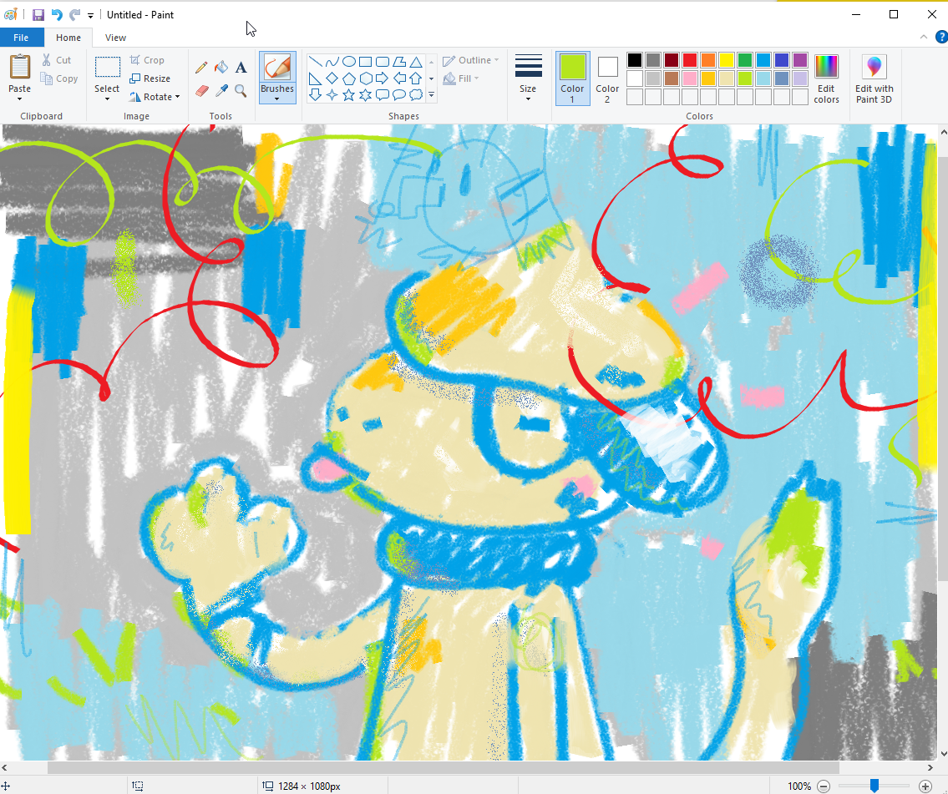Activate the Color picker eyedropper
This screenshot has width=948, height=794.
click(221, 90)
